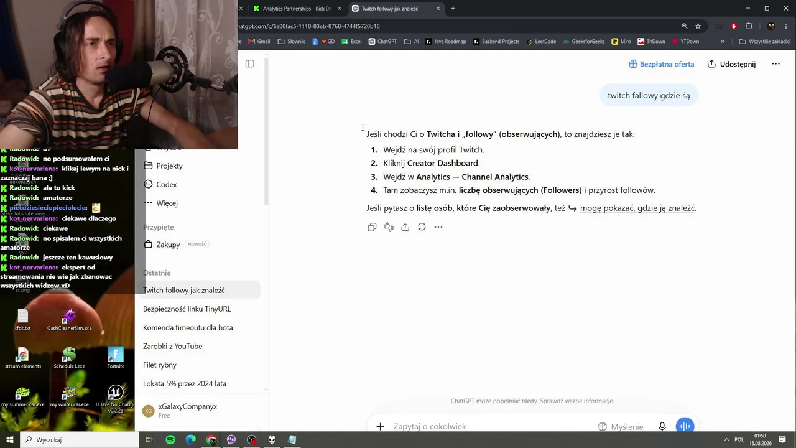
Task: Open Spotify from the taskbar
Action: (170, 440)
